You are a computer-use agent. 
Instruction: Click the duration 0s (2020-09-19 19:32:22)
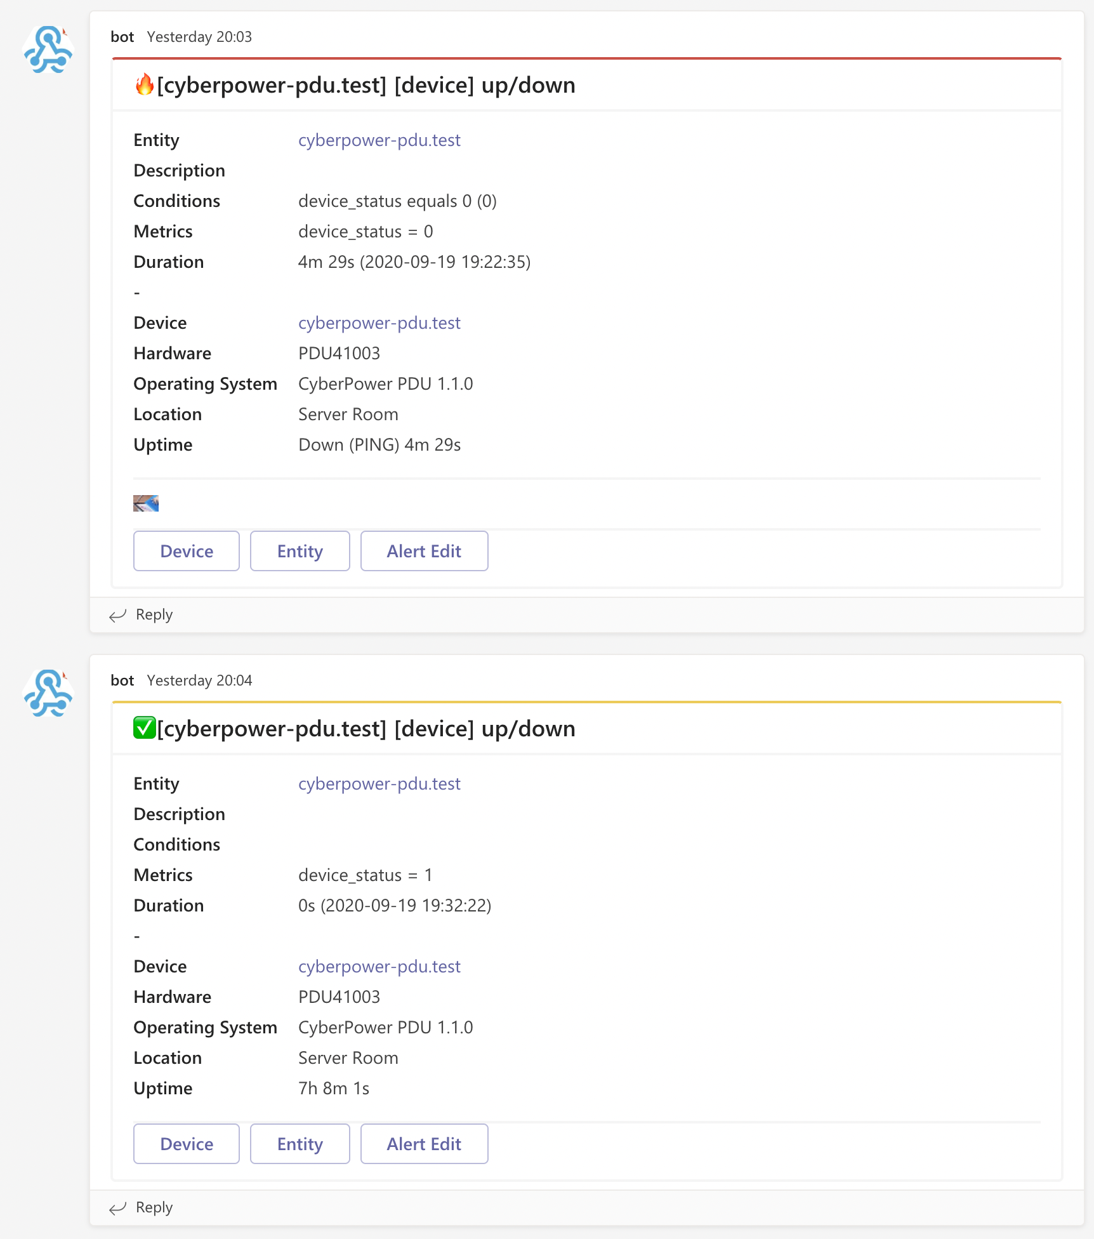[x=395, y=906]
